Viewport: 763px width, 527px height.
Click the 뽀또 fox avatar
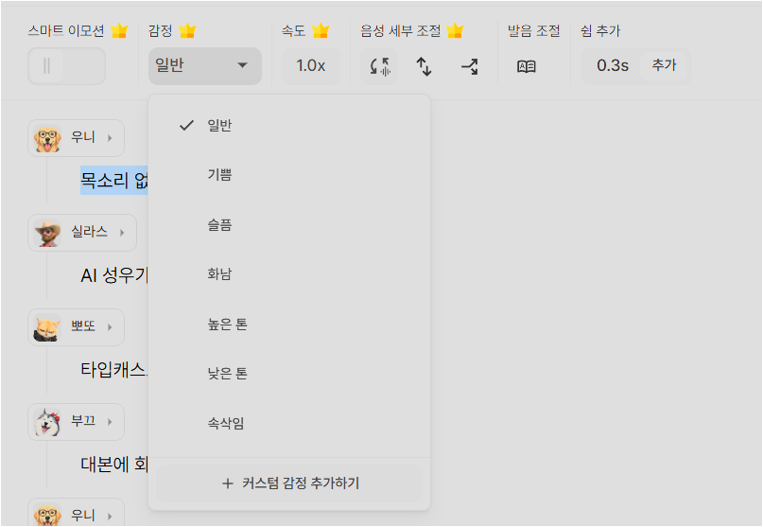click(47, 327)
